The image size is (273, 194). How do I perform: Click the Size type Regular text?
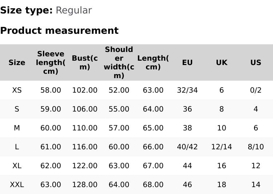tap(46, 10)
